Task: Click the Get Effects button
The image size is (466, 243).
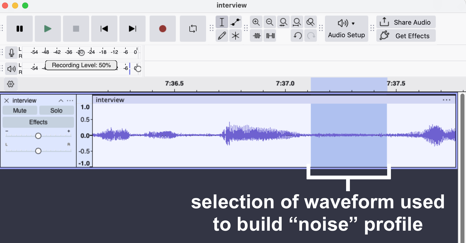Action: coord(406,36)
